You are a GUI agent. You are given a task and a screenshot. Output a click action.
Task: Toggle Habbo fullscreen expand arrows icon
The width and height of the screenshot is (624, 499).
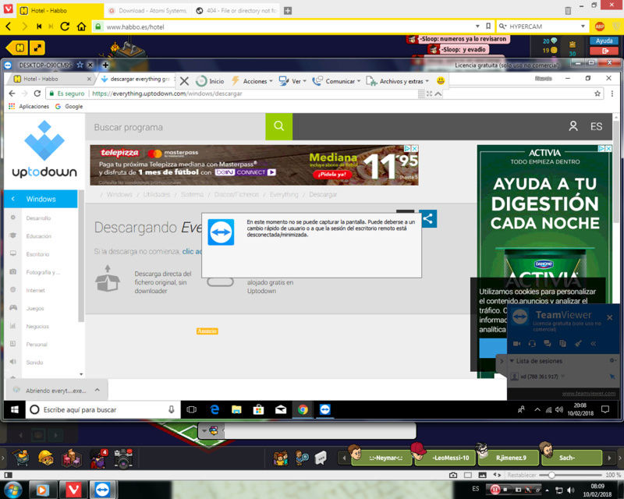(x=37, y=48)
